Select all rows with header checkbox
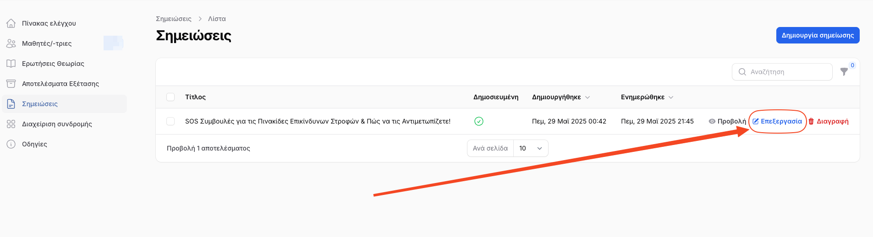Screen dimensions: 873x237 170,97
